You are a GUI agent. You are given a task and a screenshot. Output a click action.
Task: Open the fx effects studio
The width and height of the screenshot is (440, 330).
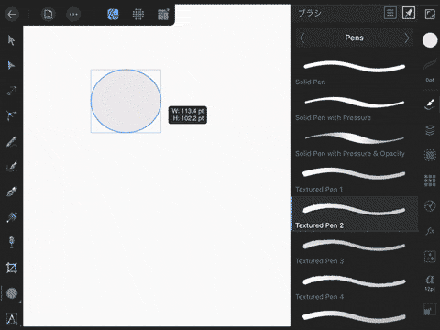coord(430,231)
